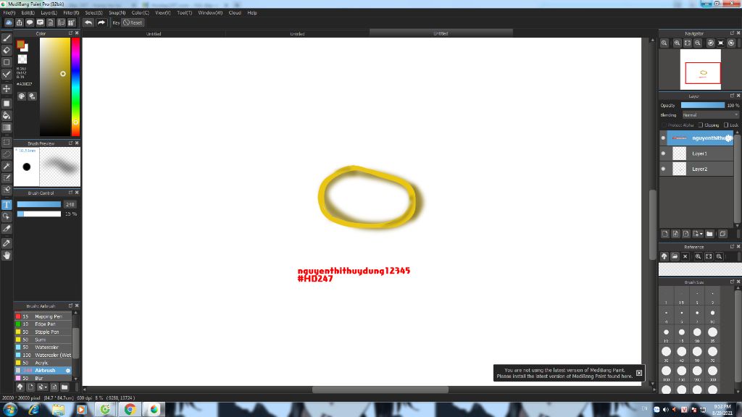Viewport: 742px width, 417px height.
Task: Pick a hue on rainbow hue strip
Action: pyautogui.click(x=75, y=87)
